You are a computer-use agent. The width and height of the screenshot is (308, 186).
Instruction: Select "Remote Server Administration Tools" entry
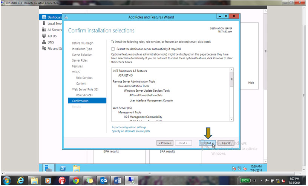tap(134, 81)
